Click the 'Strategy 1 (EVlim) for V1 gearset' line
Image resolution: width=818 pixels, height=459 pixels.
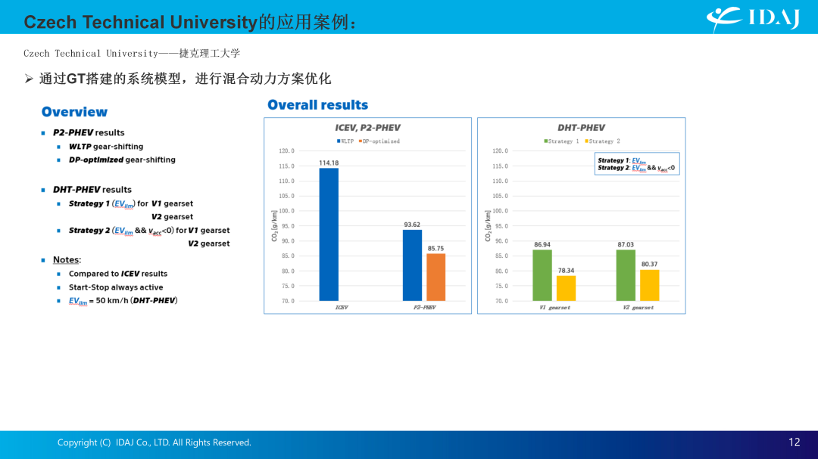pyautogui.click(x=131, y=203)
